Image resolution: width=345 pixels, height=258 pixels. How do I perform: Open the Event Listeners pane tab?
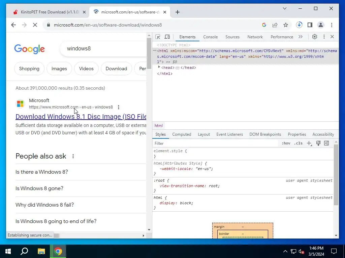[x=229, y=134]
